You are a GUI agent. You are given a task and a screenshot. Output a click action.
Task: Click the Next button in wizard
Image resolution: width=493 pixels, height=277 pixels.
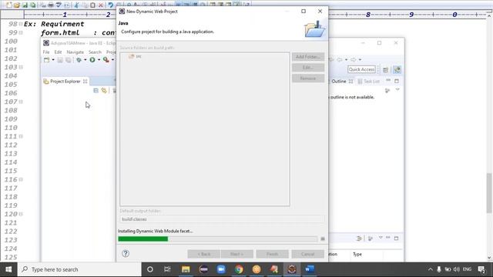236,254
